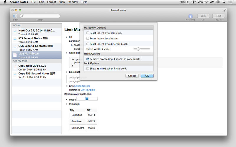Click the 95050 ZIP cell
236x147 pixels.
[x=91, y=128]
